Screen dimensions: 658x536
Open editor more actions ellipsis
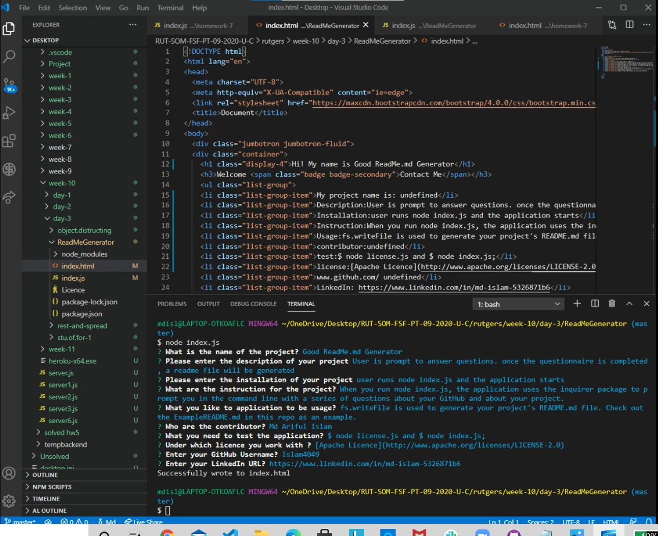[646, 24]
